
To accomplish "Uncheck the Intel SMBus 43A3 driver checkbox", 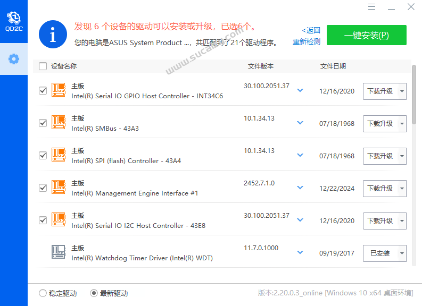I will point(43,123).
